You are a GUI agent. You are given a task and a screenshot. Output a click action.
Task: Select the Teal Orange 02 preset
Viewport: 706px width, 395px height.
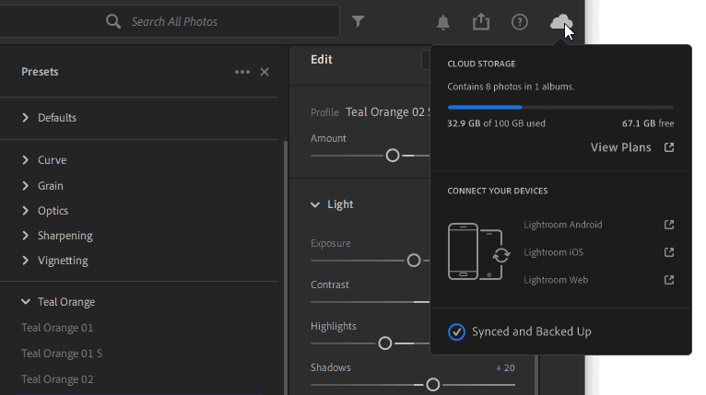(x=57, y=379)
